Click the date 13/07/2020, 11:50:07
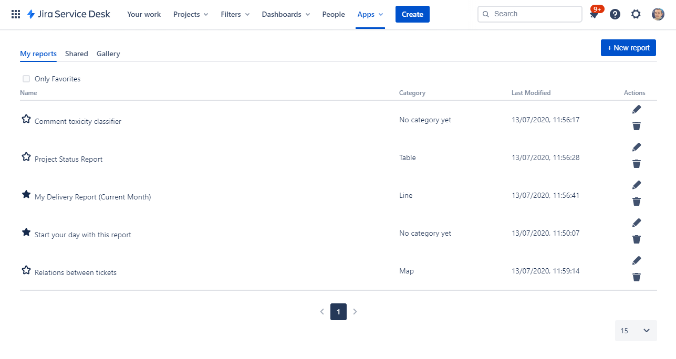The height and width of the screenshot is (359, 676). tap(546, 233)
